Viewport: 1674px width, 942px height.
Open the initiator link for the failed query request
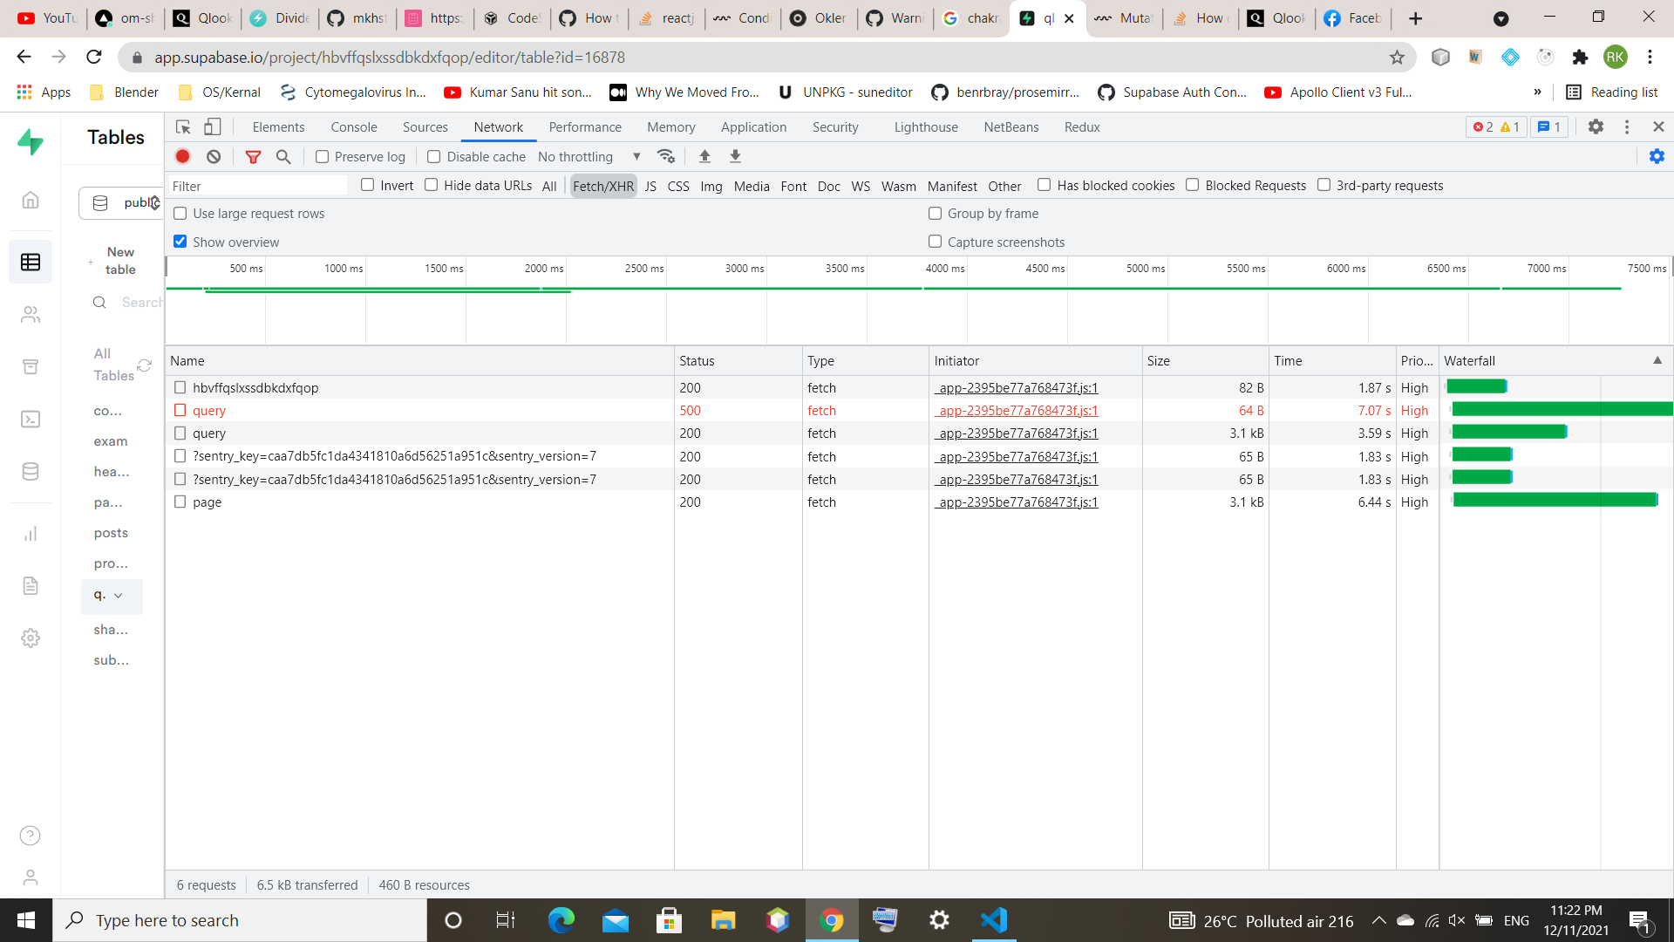[x=1016, y=410]
